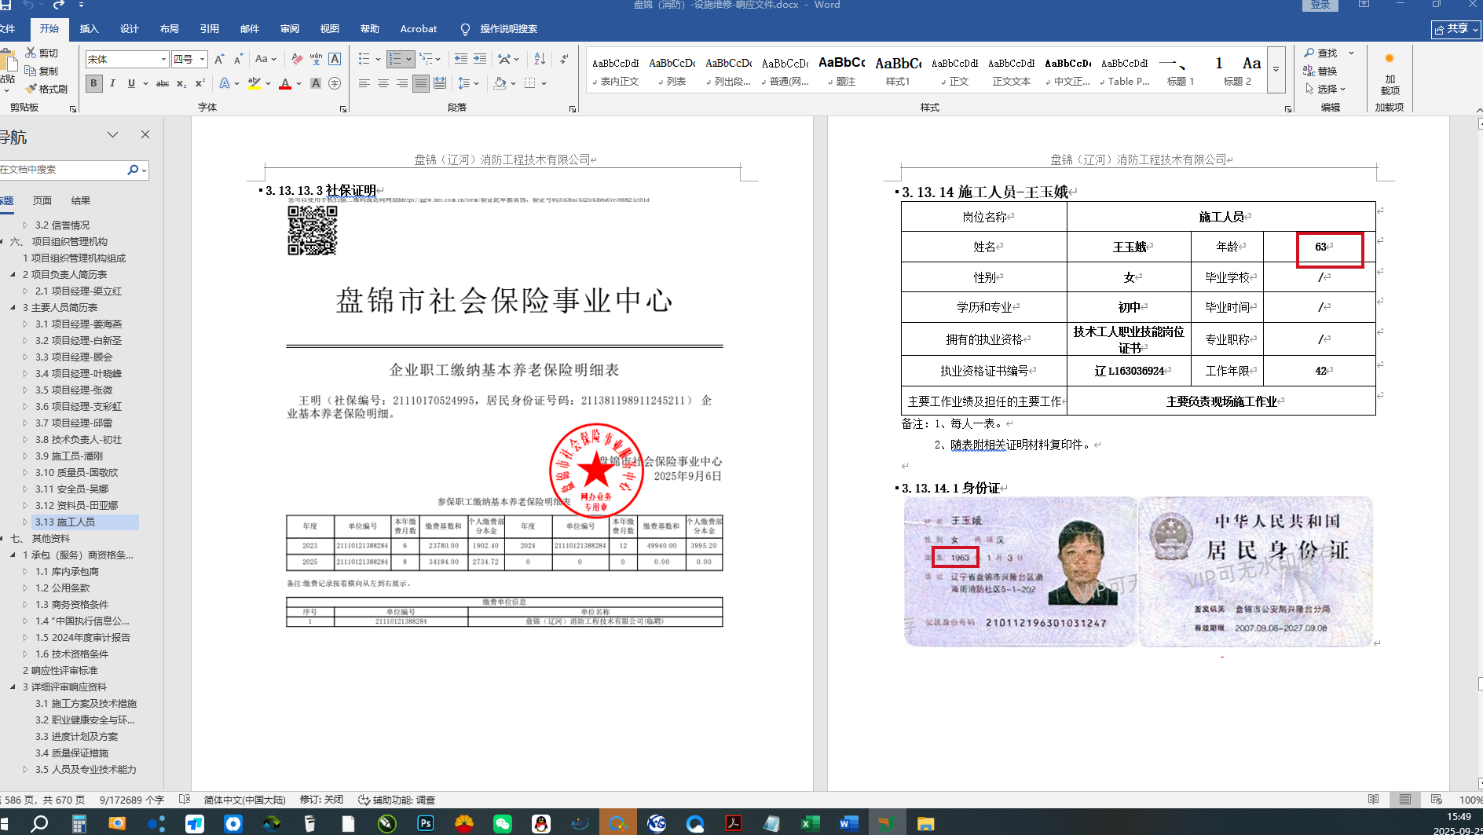This screenshot has height=835, width=1483.
Task: Toggle justify alignment
Action: pos(421,83)
